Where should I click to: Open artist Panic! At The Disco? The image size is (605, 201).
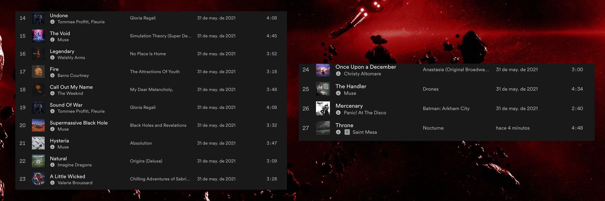365,113
